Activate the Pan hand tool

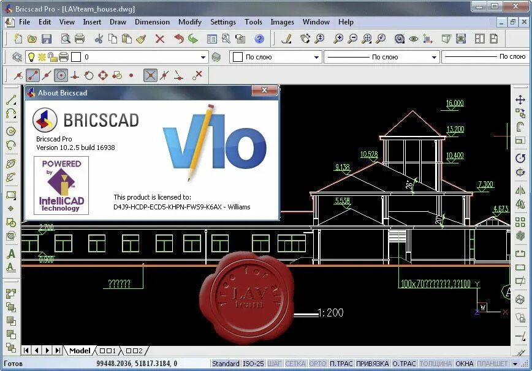305,39
